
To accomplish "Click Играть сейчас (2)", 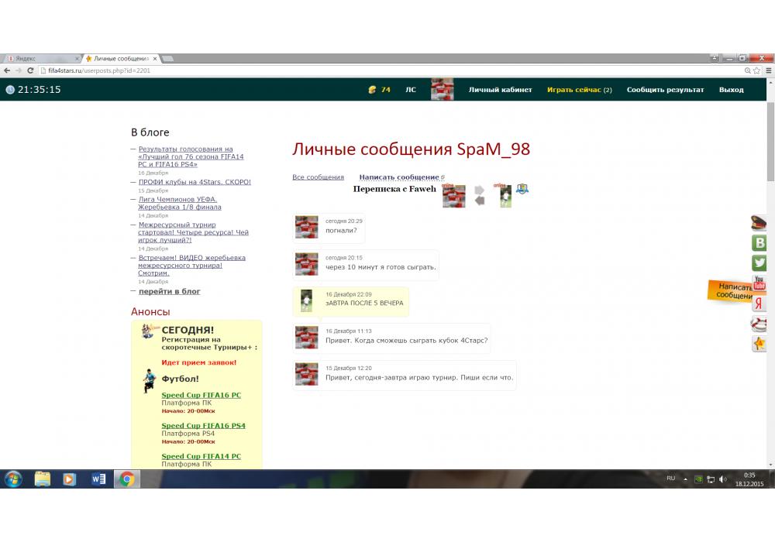I will coord(579,89).
